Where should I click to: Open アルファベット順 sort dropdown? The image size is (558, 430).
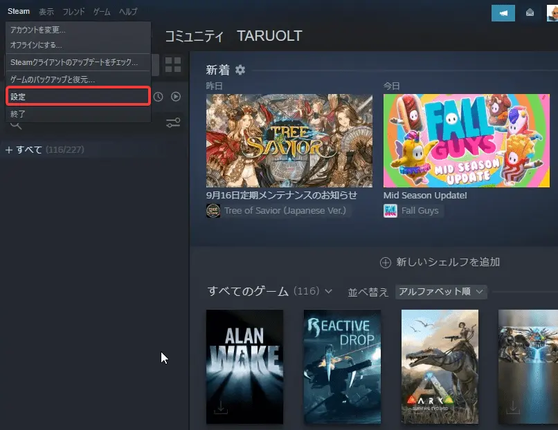(441, 292)
